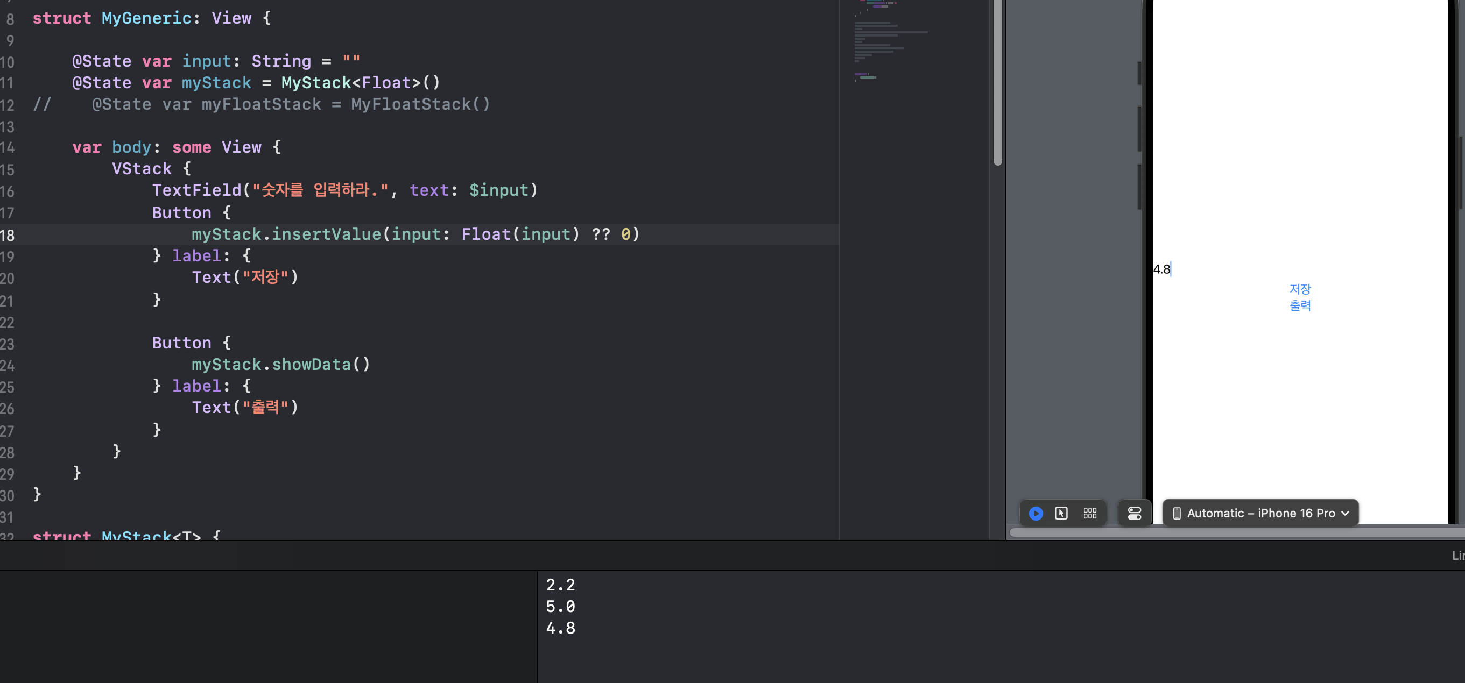This screenshot has height=683, width=1465.
Task: Click the canvas horizontal scrollbar
Action: 1234,532
